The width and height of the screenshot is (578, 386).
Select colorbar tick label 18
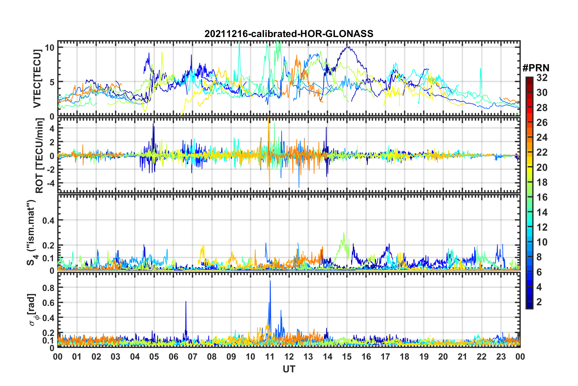click(542, 182)
